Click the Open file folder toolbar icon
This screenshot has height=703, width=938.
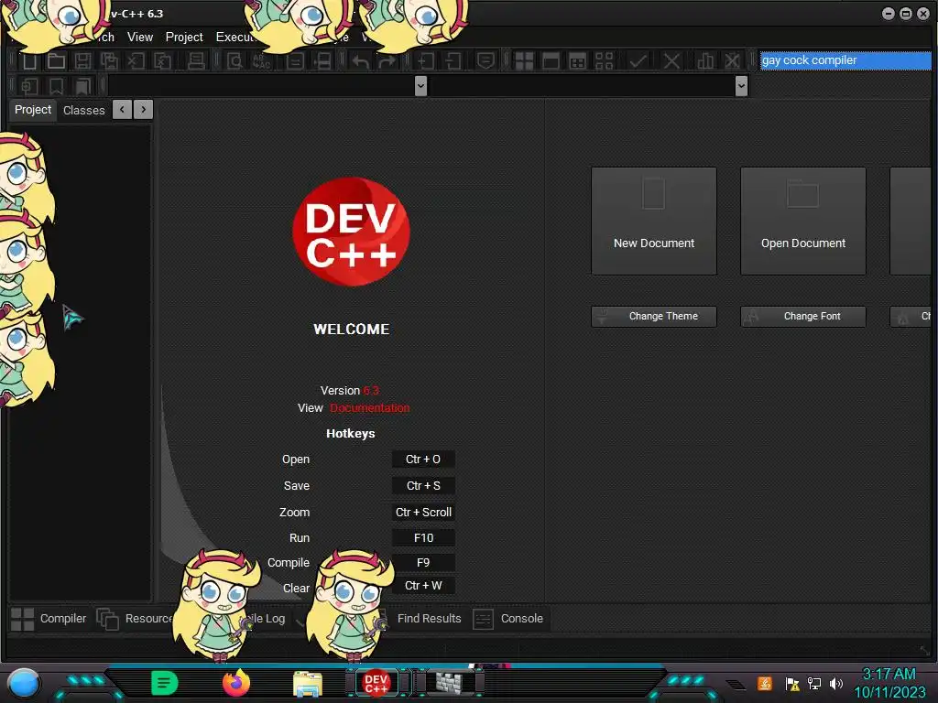[x=56, y=61]
